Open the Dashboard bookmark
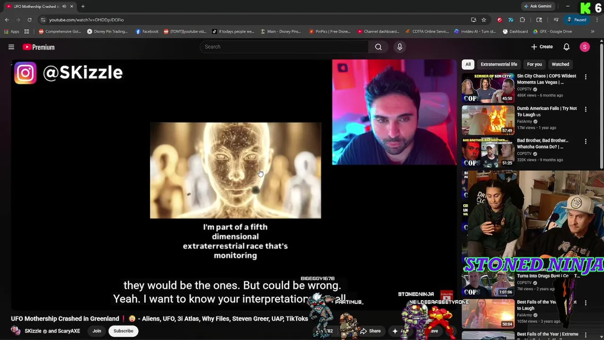The width and height of the screenshot is (604, 340). tap(515, 32)
